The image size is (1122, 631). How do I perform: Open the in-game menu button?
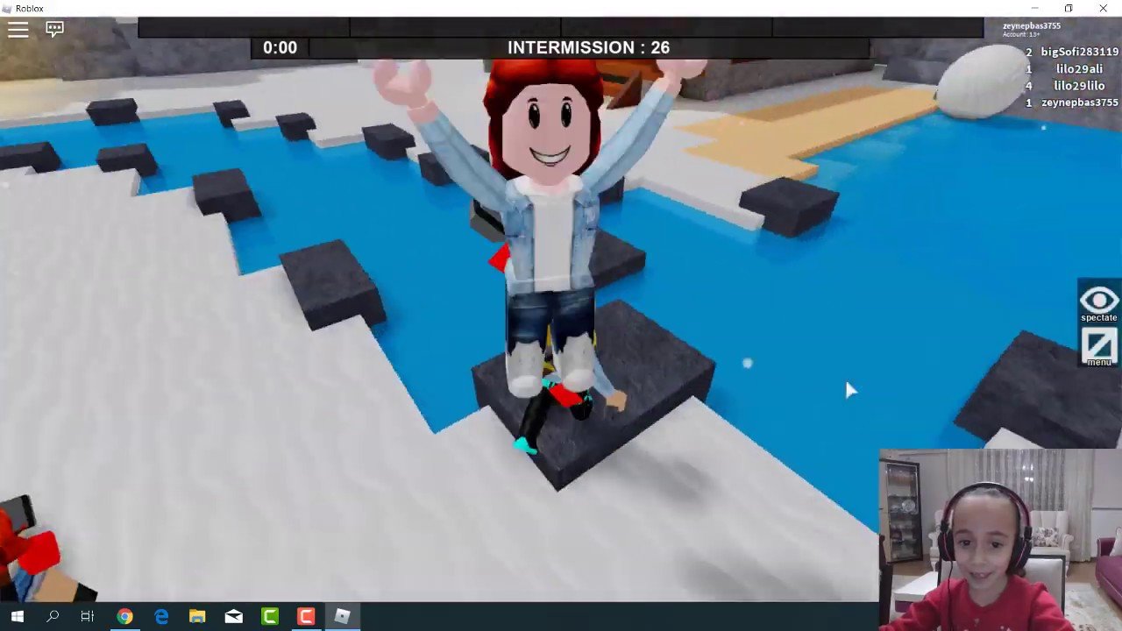pyautogui.click(x=1098, y=346)
